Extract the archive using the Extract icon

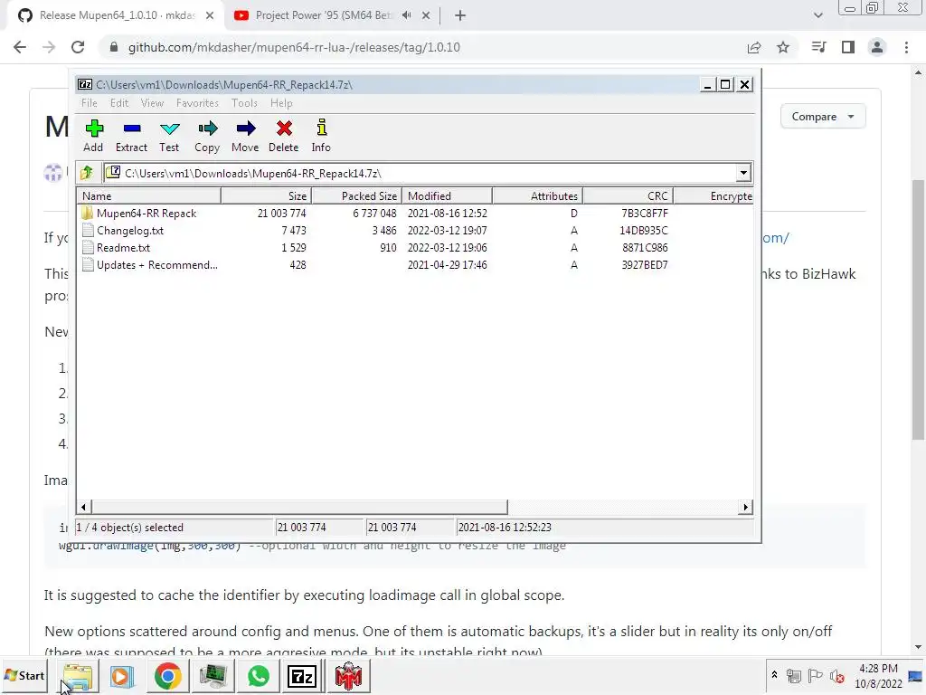(x=131, y=136)
